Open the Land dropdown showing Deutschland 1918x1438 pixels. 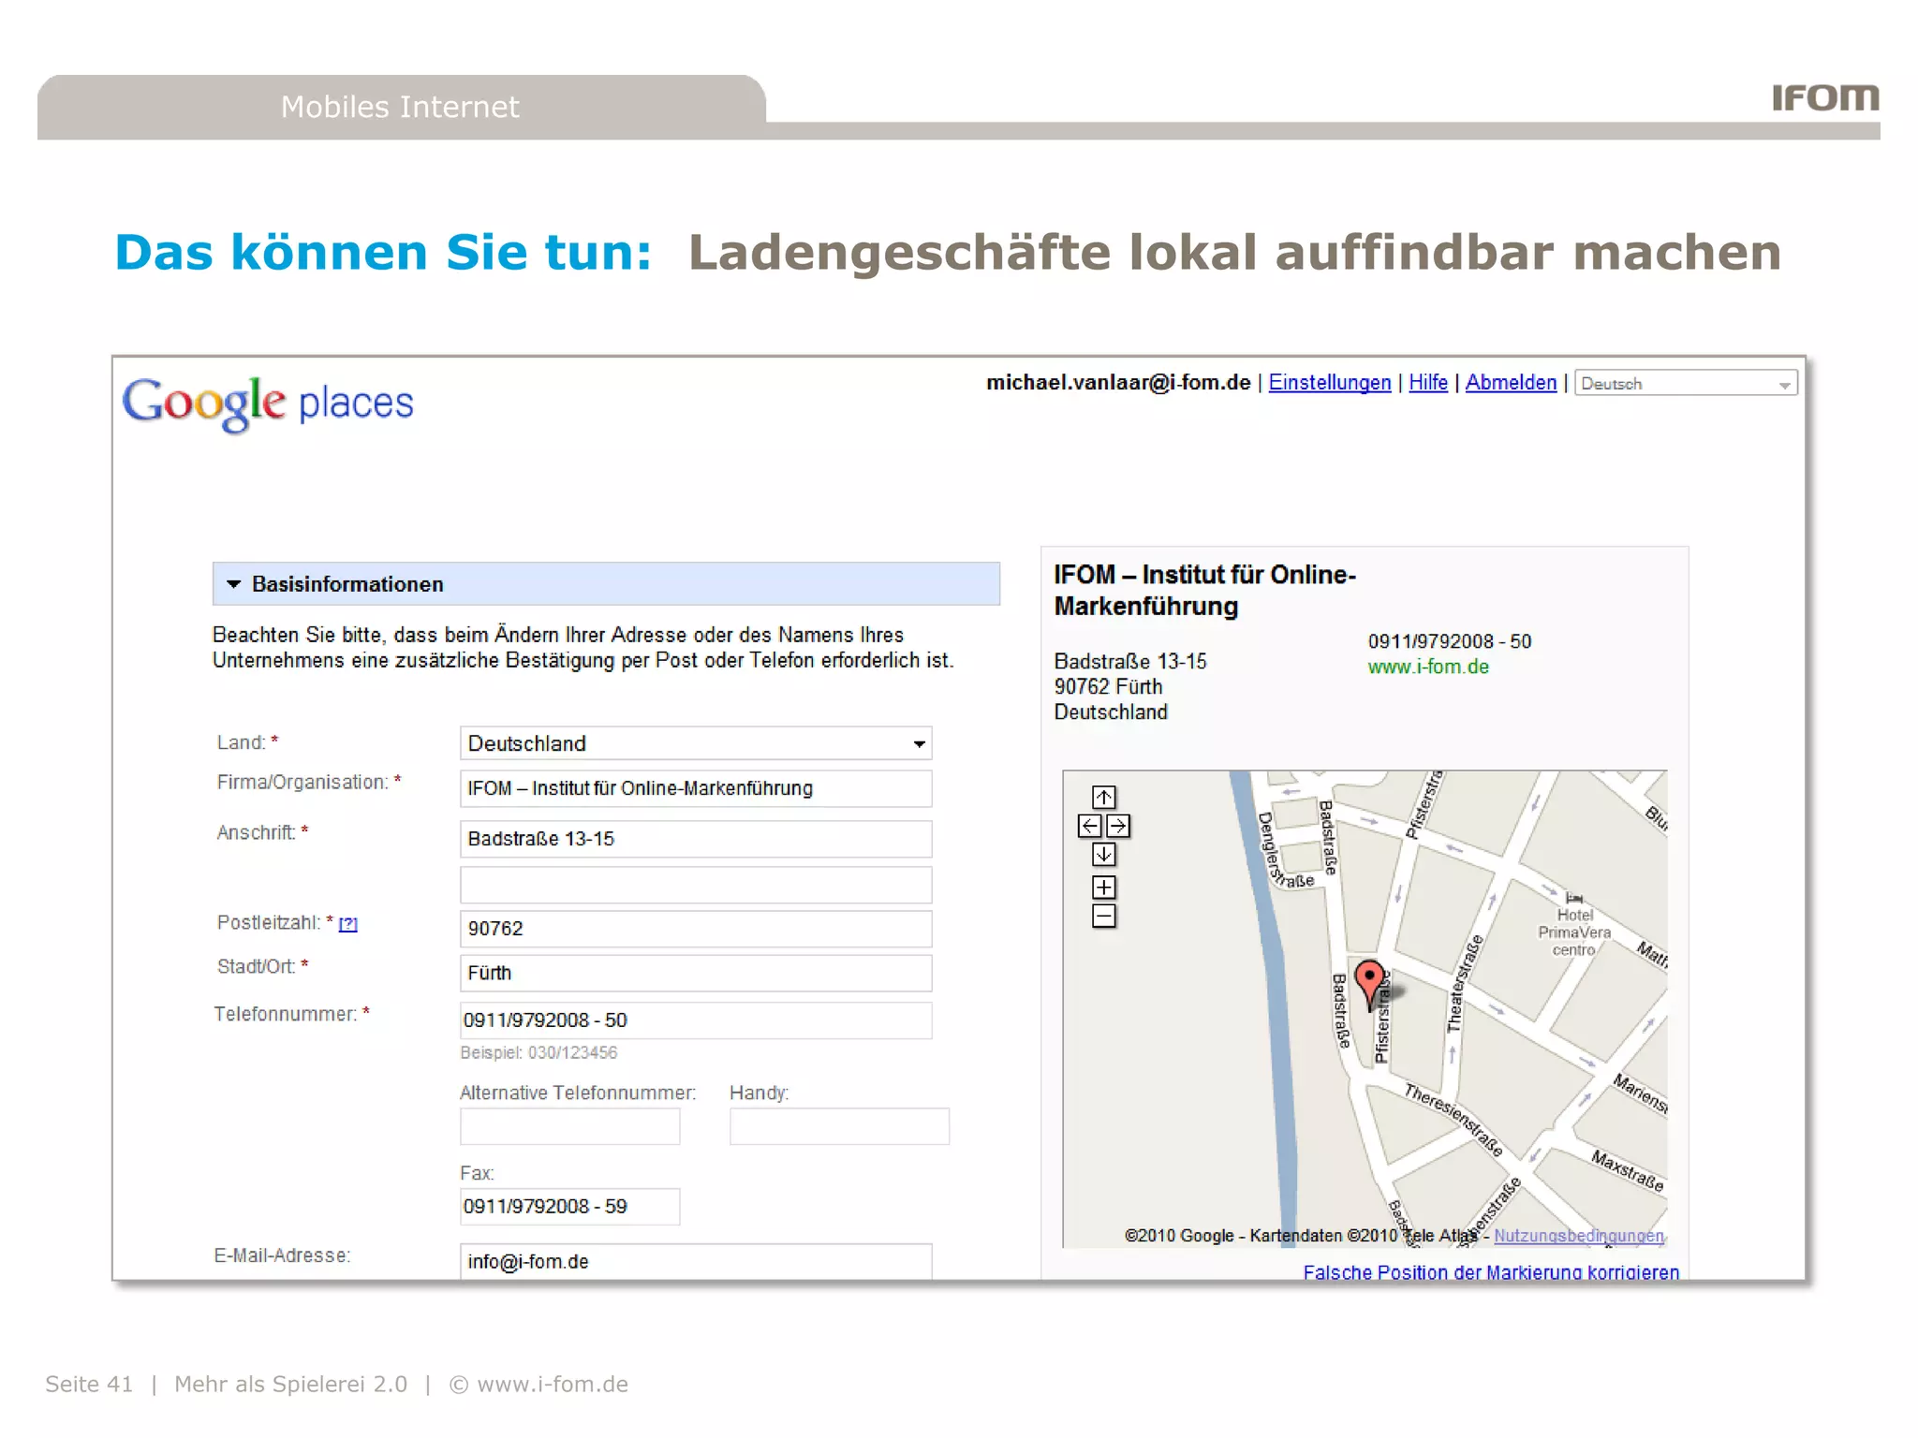(x=696, y=743)
